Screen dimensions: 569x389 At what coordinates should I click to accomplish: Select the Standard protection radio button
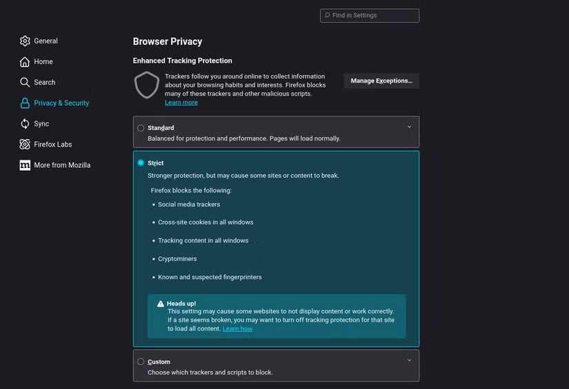coord(141,128)
